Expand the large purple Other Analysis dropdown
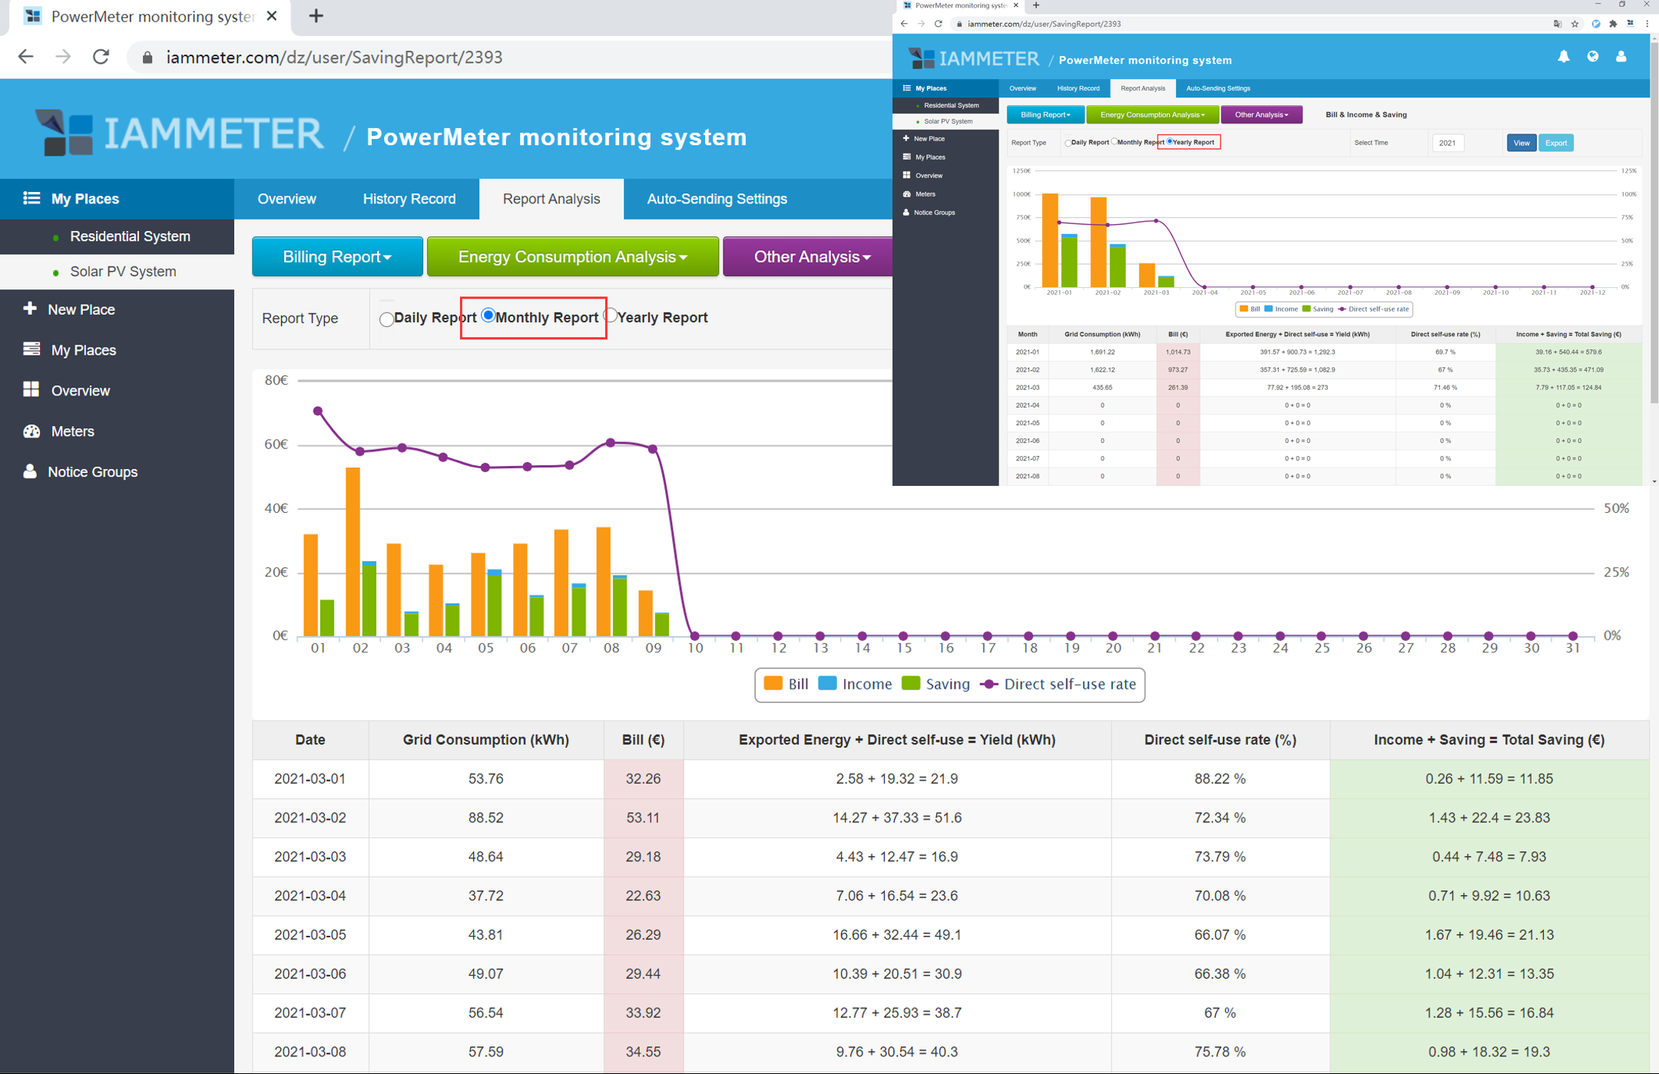 (811, 256)
